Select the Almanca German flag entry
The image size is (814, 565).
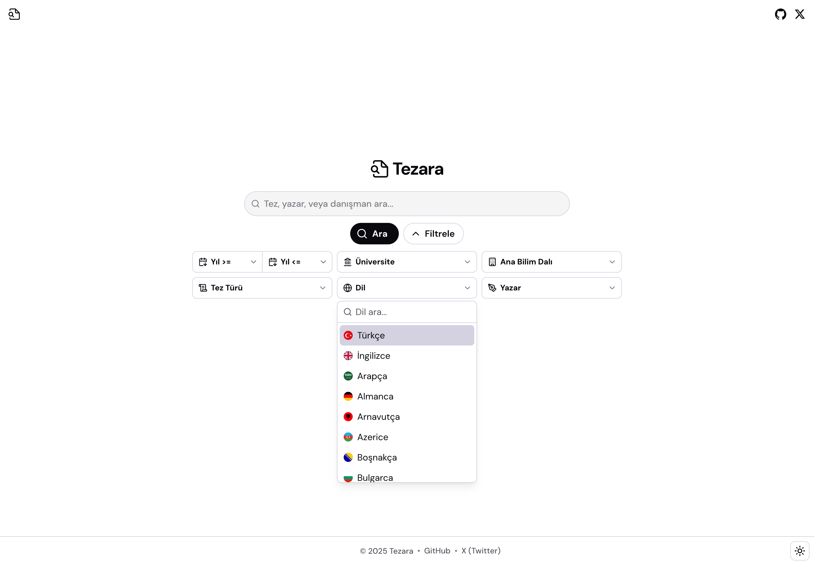pos(407,397)
